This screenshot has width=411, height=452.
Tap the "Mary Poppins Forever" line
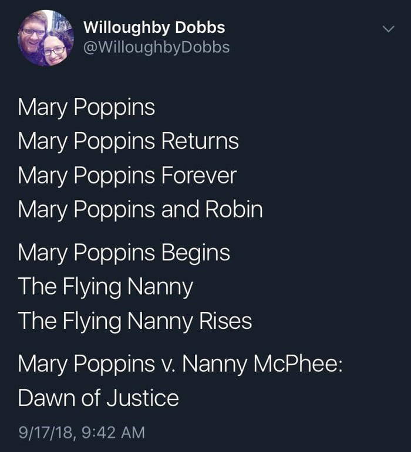(127, 175)
